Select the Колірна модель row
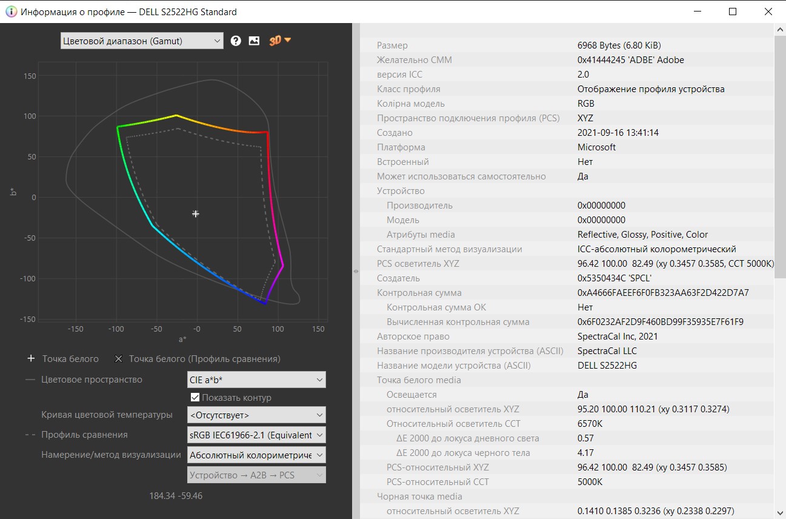 tap(567, 104)
